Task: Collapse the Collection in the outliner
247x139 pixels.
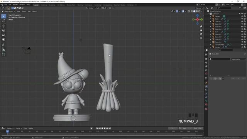Action: coord(208,14)
